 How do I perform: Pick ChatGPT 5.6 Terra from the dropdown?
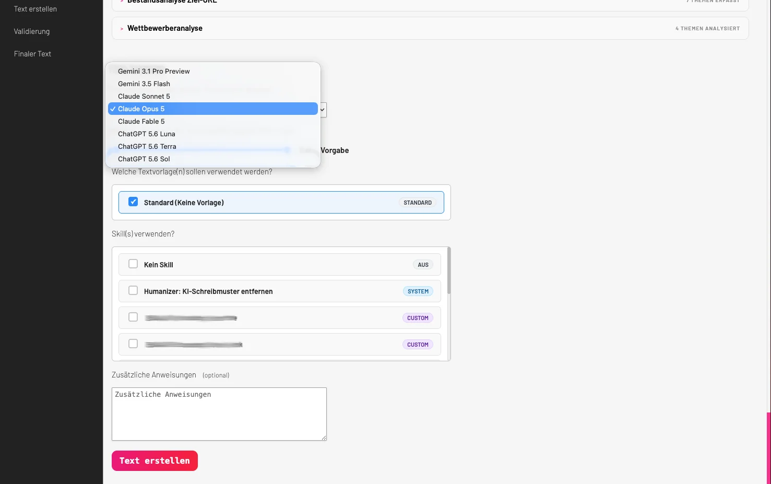pyautogui.click(x=212, y=147)
